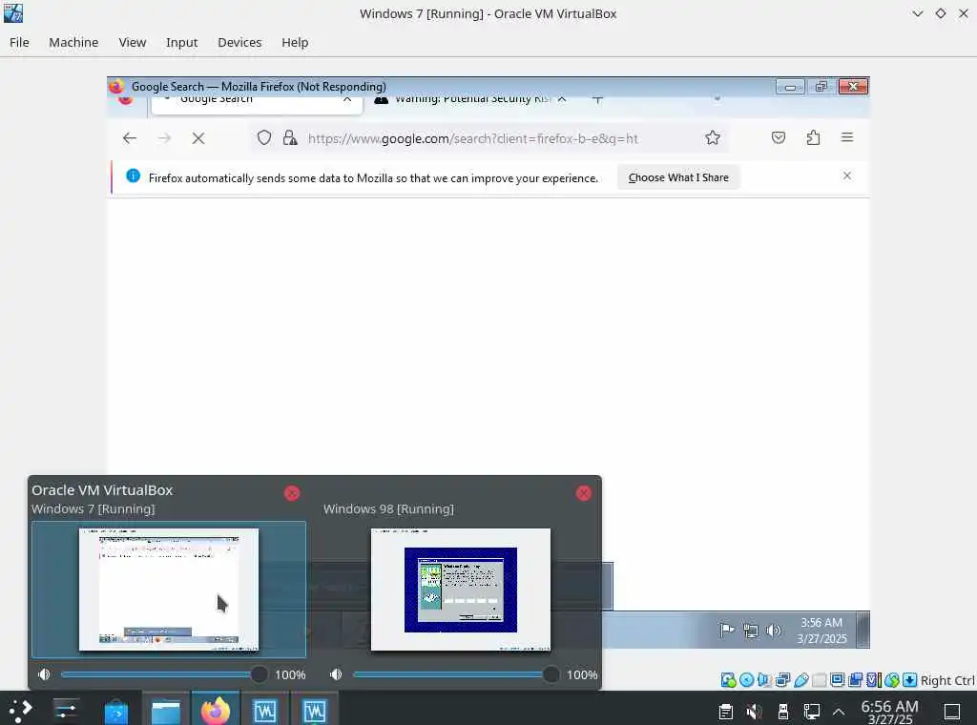Click the VirtualBox hard disk activity icon
Screen dimensions: 977x725
pos(728,680)
